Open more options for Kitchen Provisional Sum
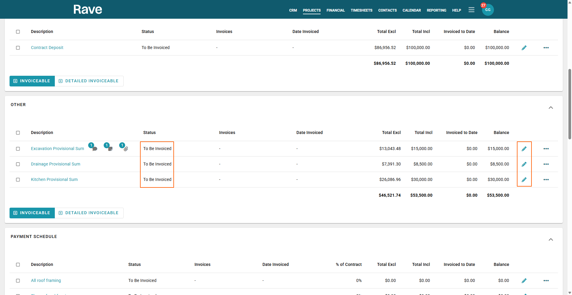This screenshot has height=295, width=572. coord(546,180)
